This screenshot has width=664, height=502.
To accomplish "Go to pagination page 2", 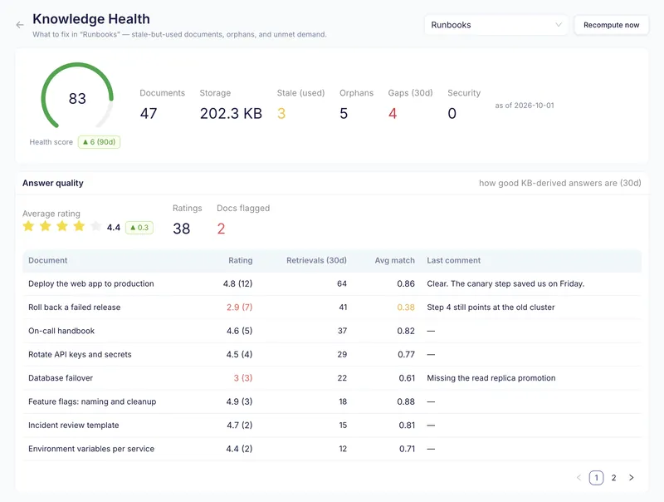I will 613,478.
